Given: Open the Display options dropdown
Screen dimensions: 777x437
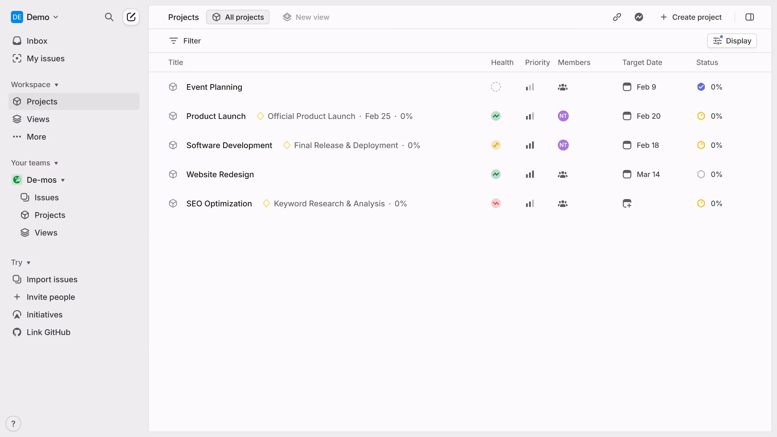Looking at the screenshot, I should coord(732,41).
